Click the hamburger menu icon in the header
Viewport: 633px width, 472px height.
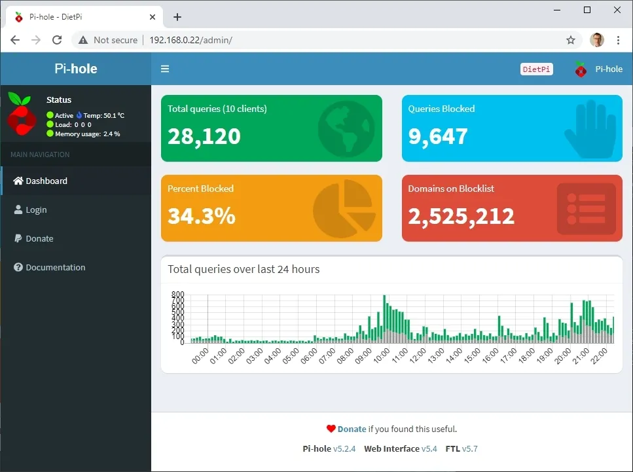click(165, 68)
